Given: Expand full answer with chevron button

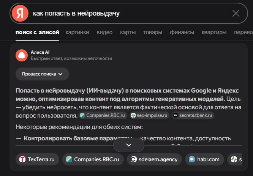Looking at the screenshot, I should pos(129,145).
